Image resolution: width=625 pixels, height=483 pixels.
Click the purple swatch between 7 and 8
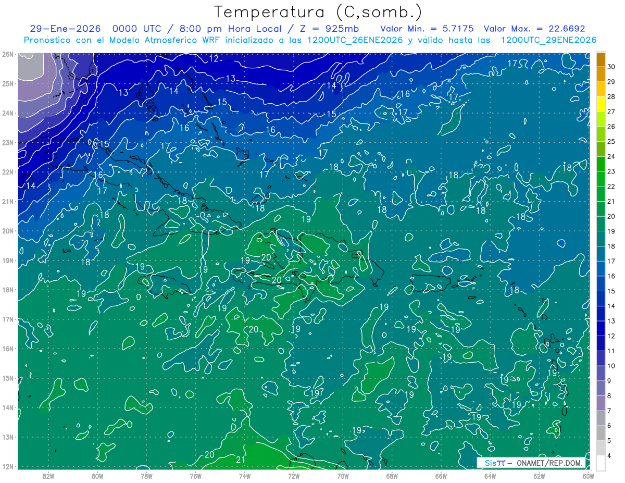pos(601,403)
